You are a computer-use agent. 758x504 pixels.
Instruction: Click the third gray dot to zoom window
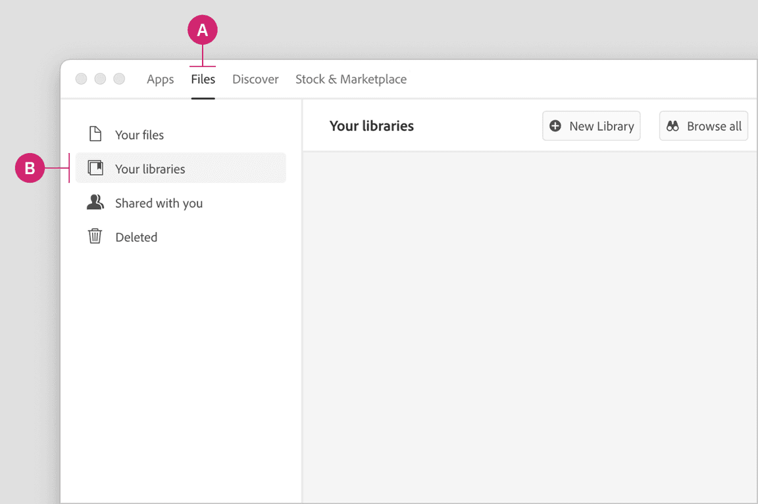click(x=119, y=79)
